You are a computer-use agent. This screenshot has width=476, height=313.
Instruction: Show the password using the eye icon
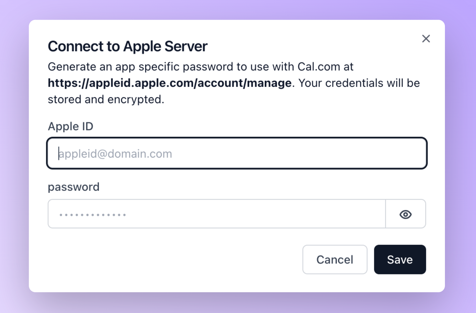tap(405, 214)
